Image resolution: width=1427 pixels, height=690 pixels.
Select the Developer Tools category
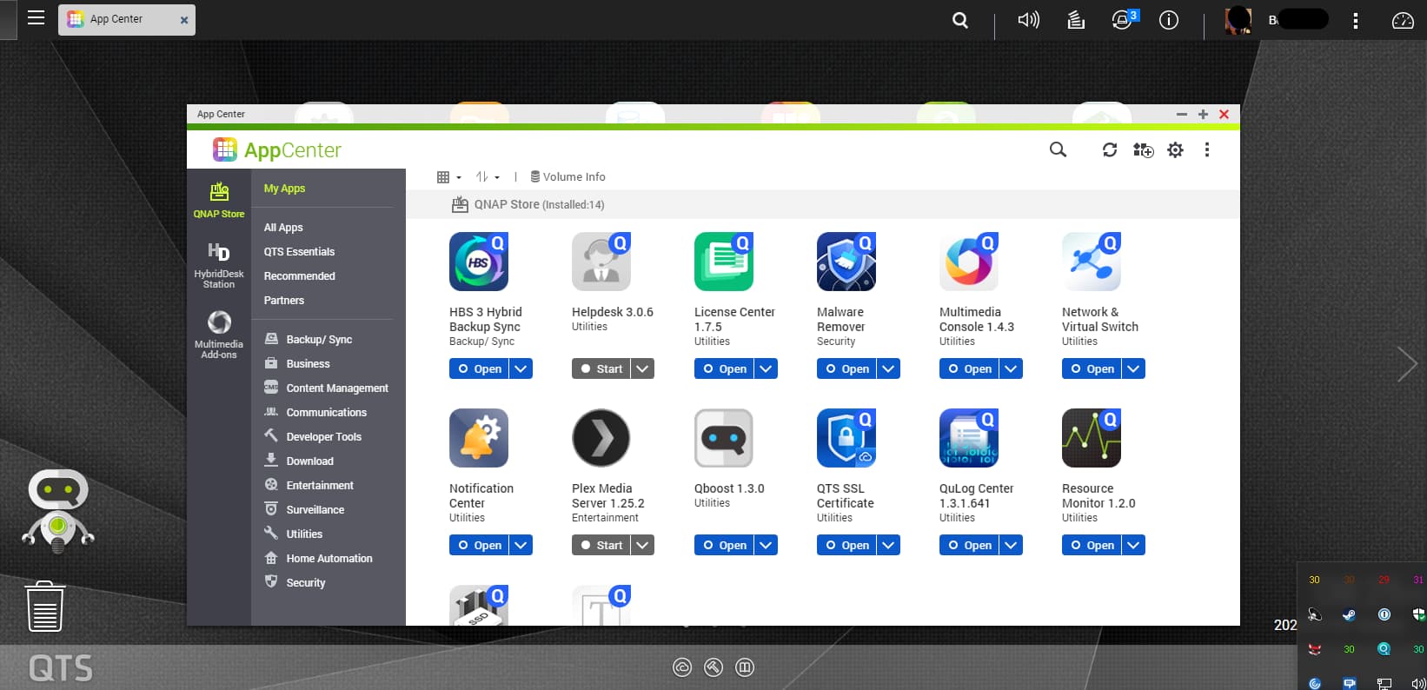point(323,437)
